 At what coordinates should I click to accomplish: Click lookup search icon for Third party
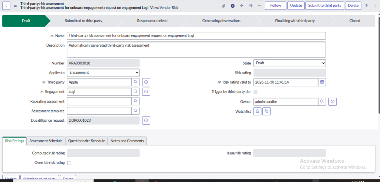136,82
